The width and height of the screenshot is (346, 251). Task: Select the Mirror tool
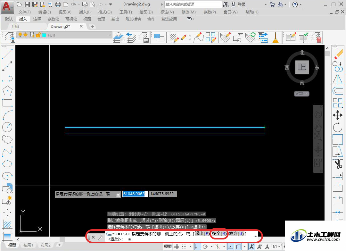pyautogui.click(x=338, y=79)
